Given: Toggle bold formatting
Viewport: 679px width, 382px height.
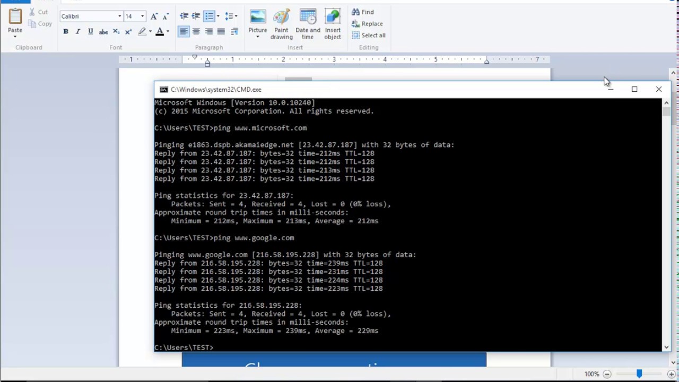Looking at the screenshot, I should pyautogui.click(x=66, y=32).
